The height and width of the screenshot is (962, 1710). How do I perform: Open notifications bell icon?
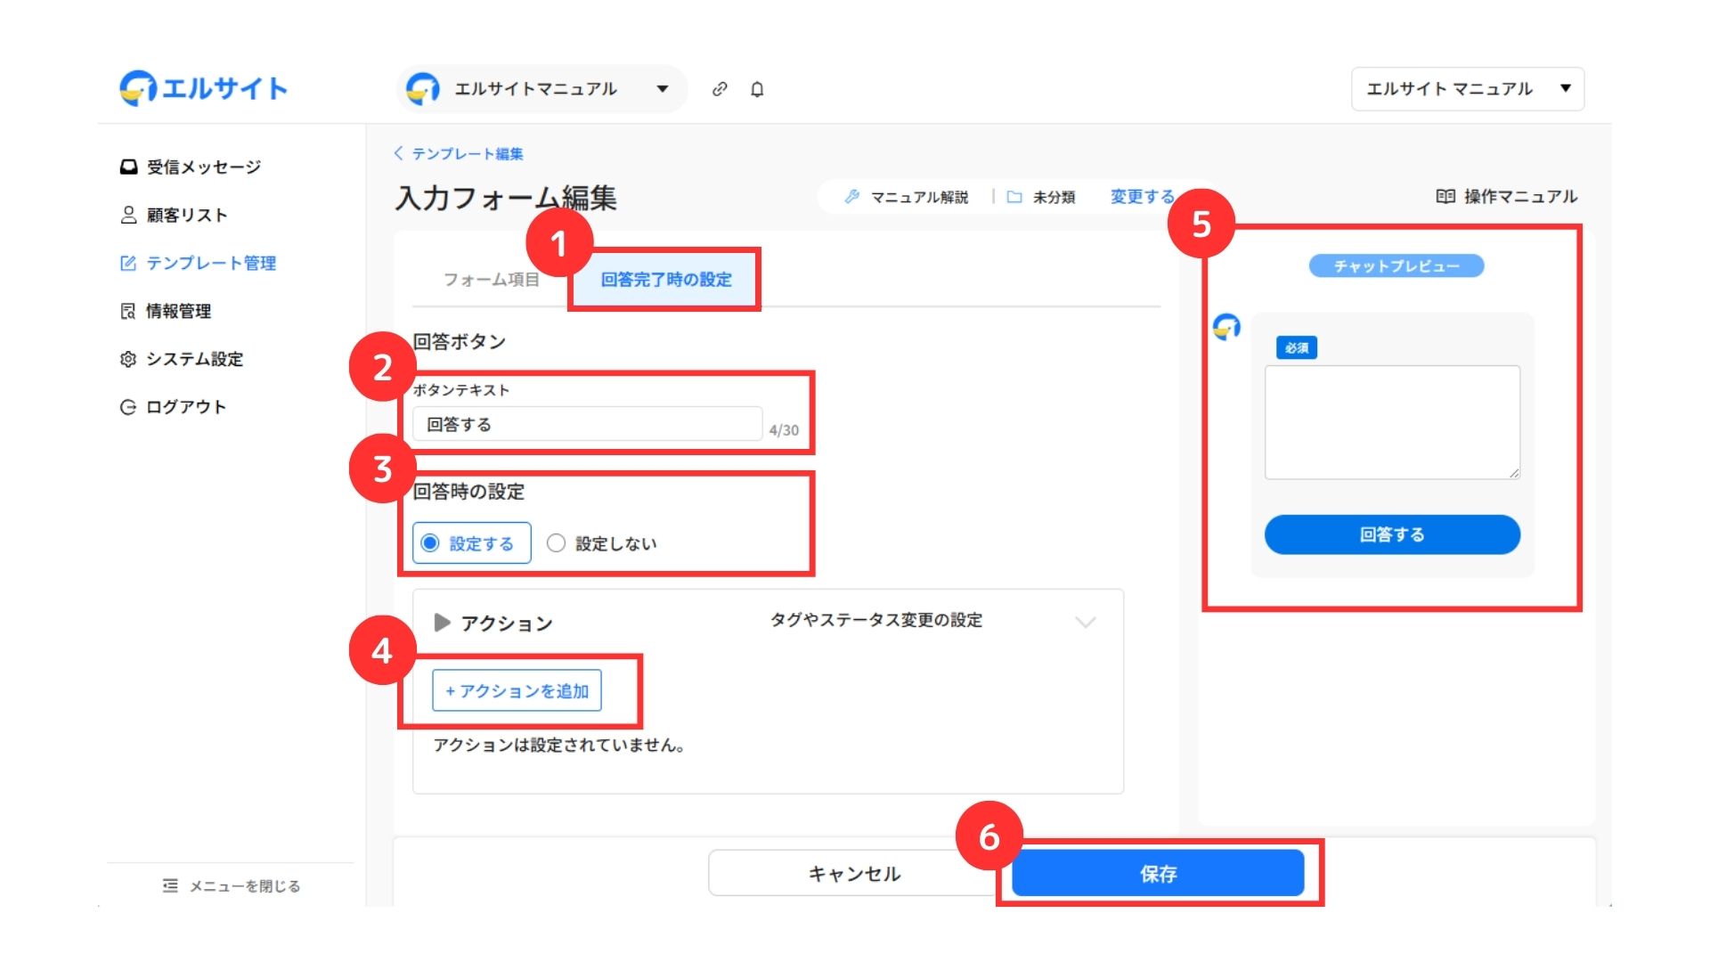coord(757,89)
